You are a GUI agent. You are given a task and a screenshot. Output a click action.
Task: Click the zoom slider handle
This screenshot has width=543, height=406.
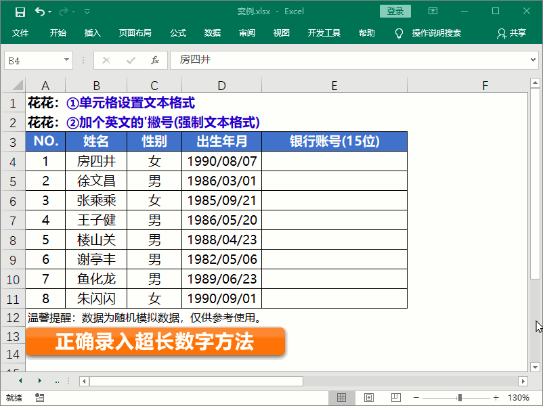(460, 398)
